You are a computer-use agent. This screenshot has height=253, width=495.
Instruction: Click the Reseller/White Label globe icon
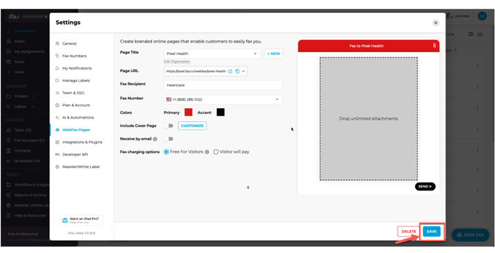click(57, 167)
